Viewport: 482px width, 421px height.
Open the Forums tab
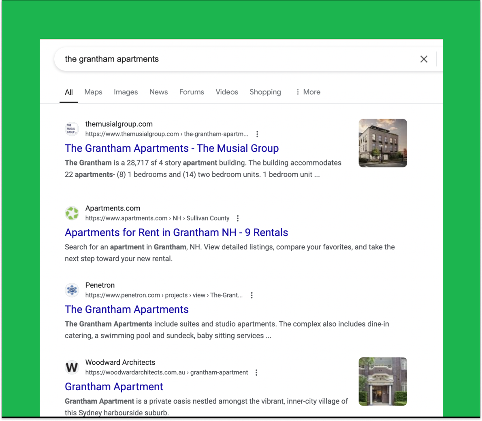[192, 92]
